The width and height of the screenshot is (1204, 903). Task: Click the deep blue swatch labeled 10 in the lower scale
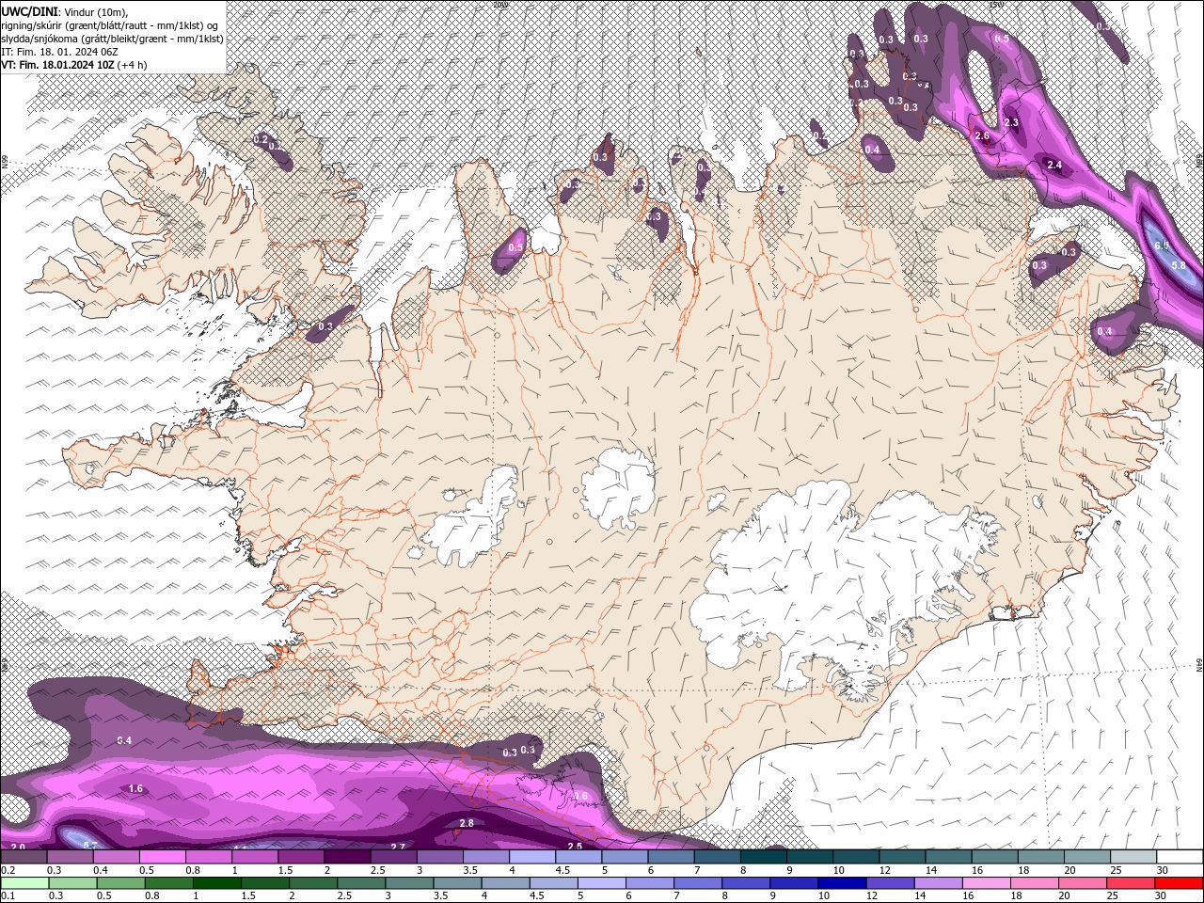tap(841, 883)
